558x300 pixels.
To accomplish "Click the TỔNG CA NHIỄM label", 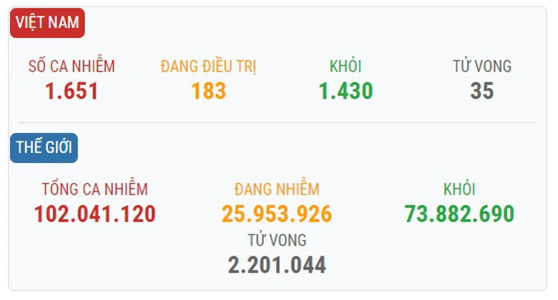I will [94, 190].
